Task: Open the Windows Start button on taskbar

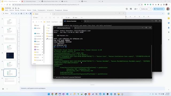Action: click(49, 94)
